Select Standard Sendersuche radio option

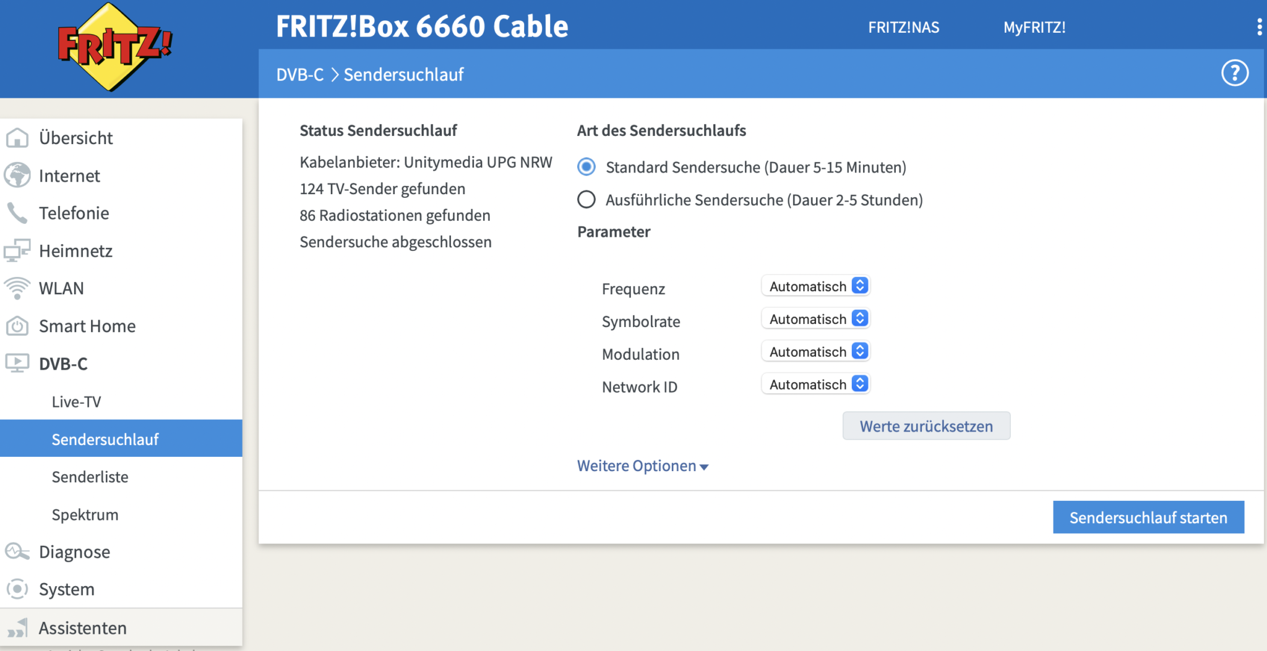(x=586, y=167)
